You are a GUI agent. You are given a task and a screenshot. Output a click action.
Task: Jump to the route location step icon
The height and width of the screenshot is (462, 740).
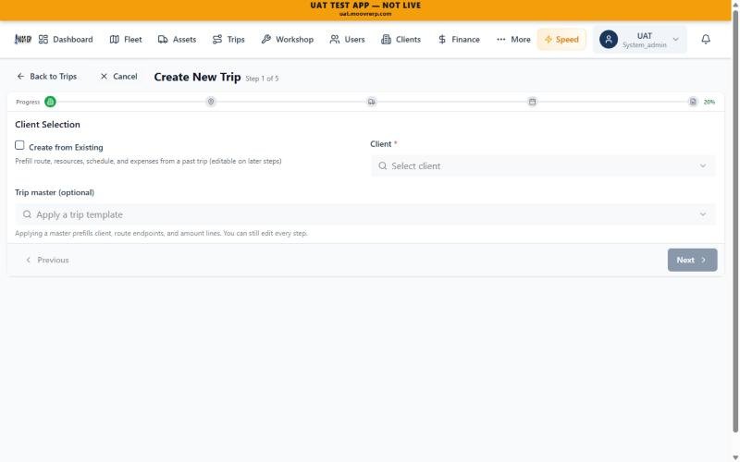(211, 102)
